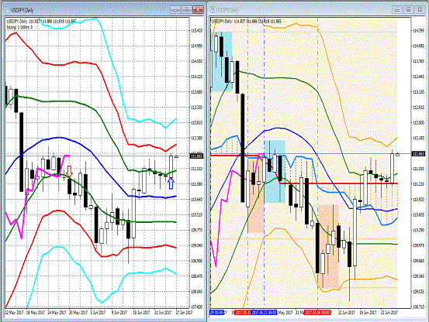This screenshot has height=322, width=429.
Task: Restore the right USDJPY chart window
Action: tap(409, 10)
